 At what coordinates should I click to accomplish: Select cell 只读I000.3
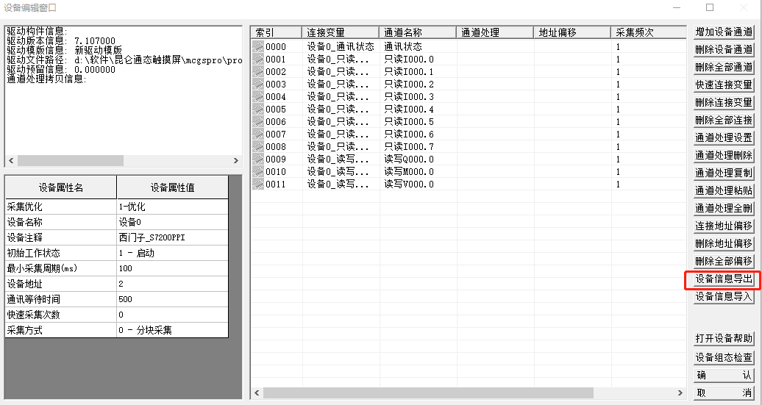pos(409,96)
